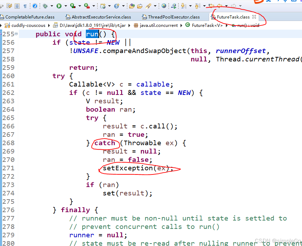Image resolution: width=302 pixels, height=246 pixels.
Task: Click the finally keyword on line 276
Action: tap(75, 210)
